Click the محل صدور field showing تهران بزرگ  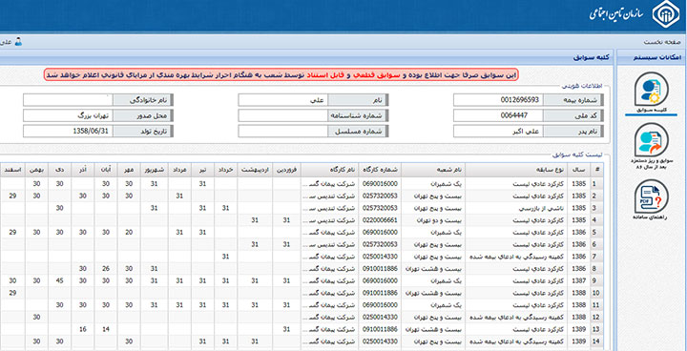68,115
